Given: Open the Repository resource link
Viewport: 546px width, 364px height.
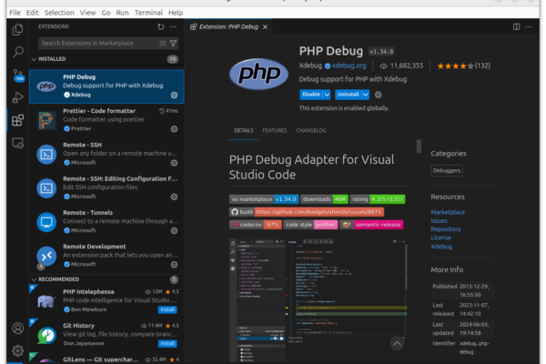Looking at the screenshot, I should pos(445,229).
